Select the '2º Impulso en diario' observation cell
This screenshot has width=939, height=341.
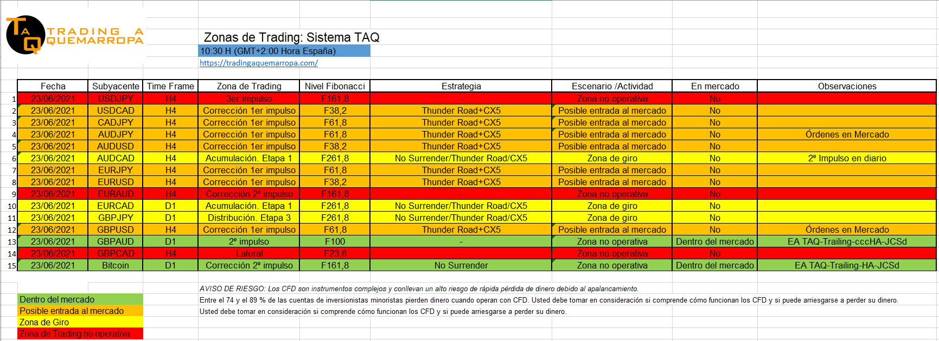click(846, 158)
